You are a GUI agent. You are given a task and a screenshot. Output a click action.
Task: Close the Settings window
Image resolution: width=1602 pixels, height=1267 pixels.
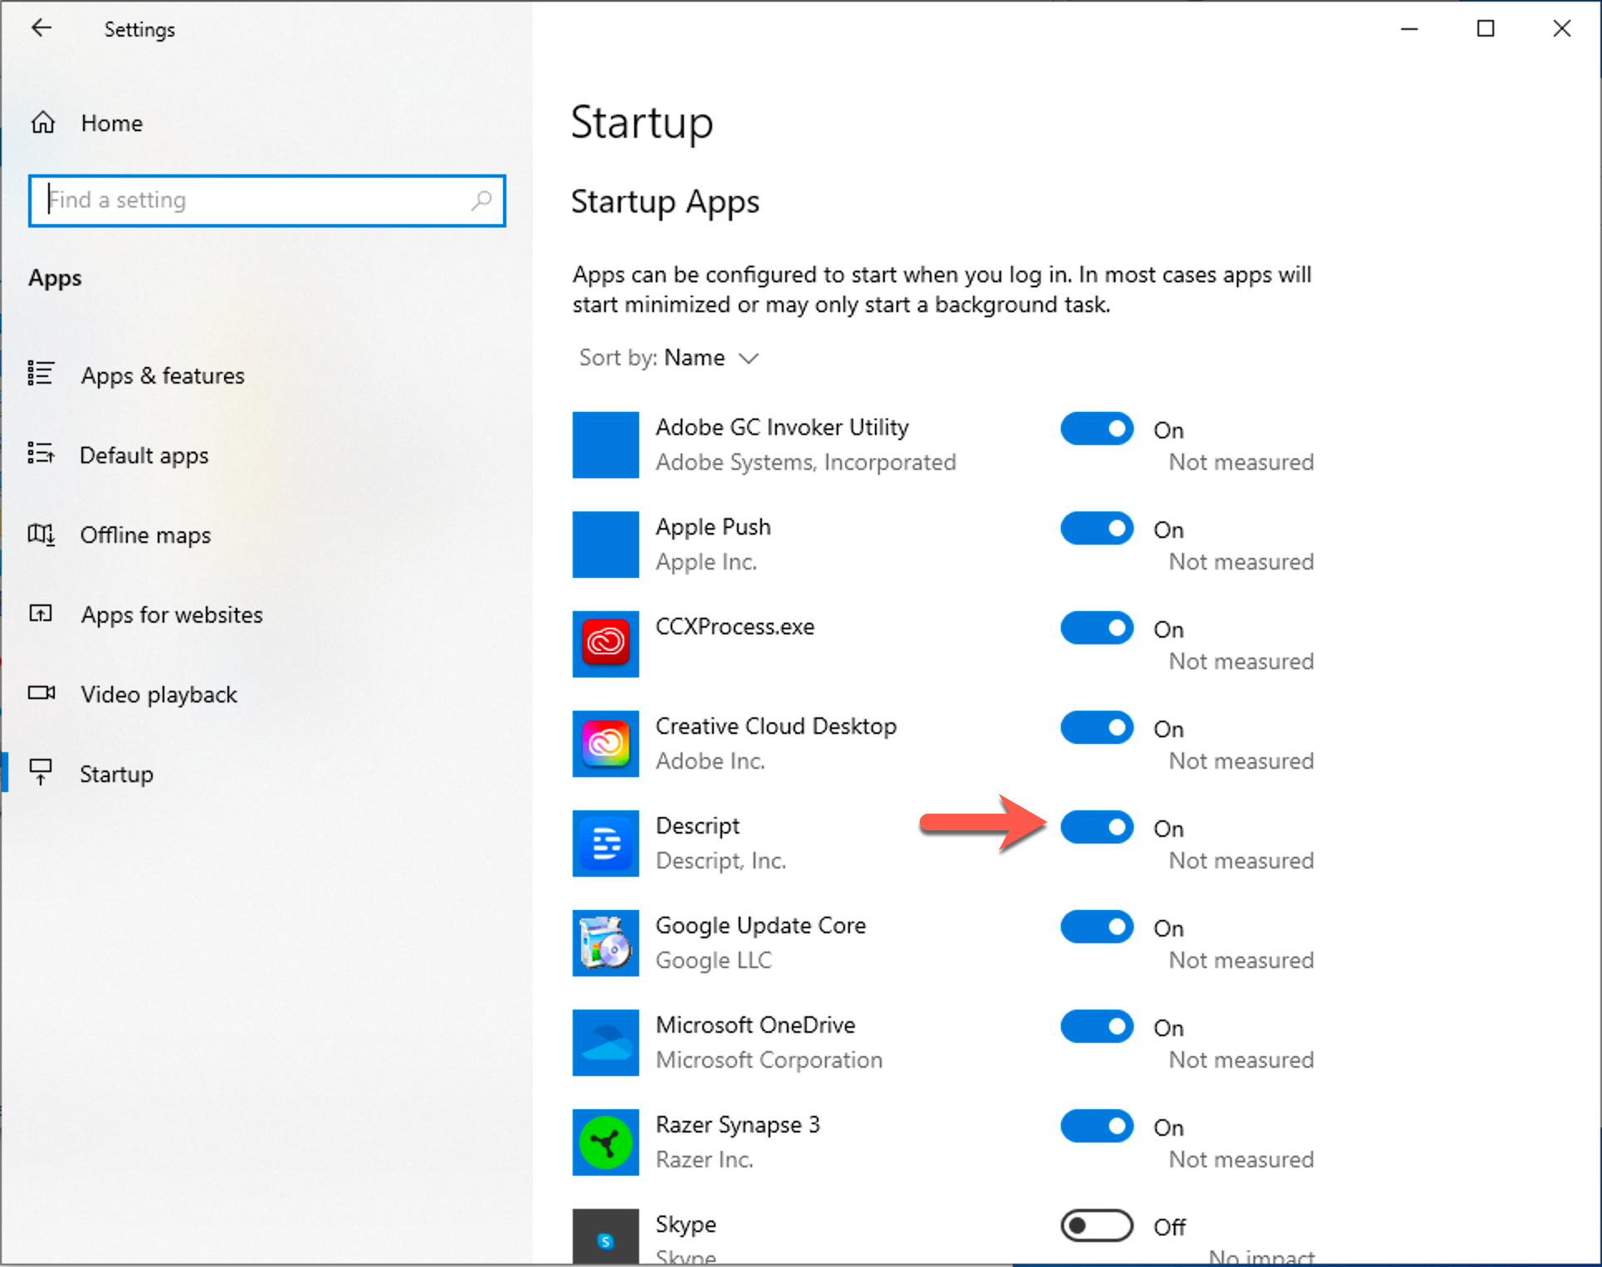[x=1561, y=29]
